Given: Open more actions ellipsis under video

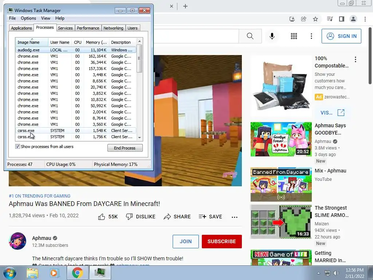Looking at the screenshot, I should point(235,217).
